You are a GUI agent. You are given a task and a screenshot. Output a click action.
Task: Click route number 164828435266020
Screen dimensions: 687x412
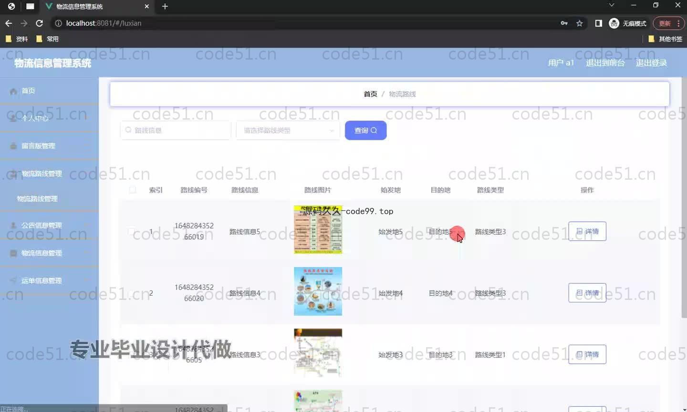tap(194, 293)
